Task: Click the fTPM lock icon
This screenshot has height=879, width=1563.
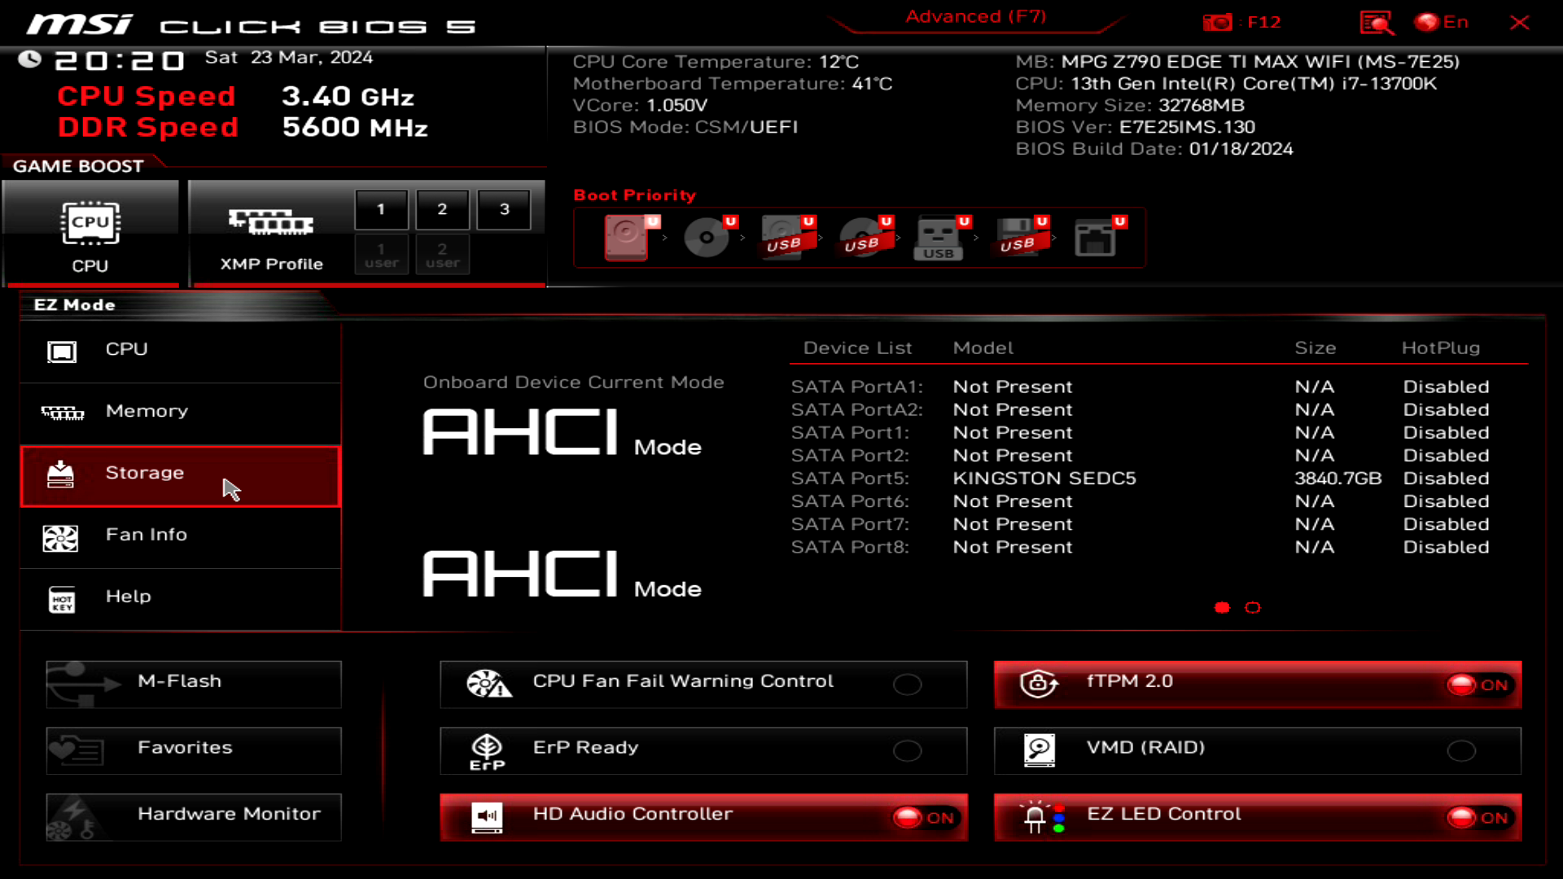Action: pyautogui.click(x=1040, y=684)
